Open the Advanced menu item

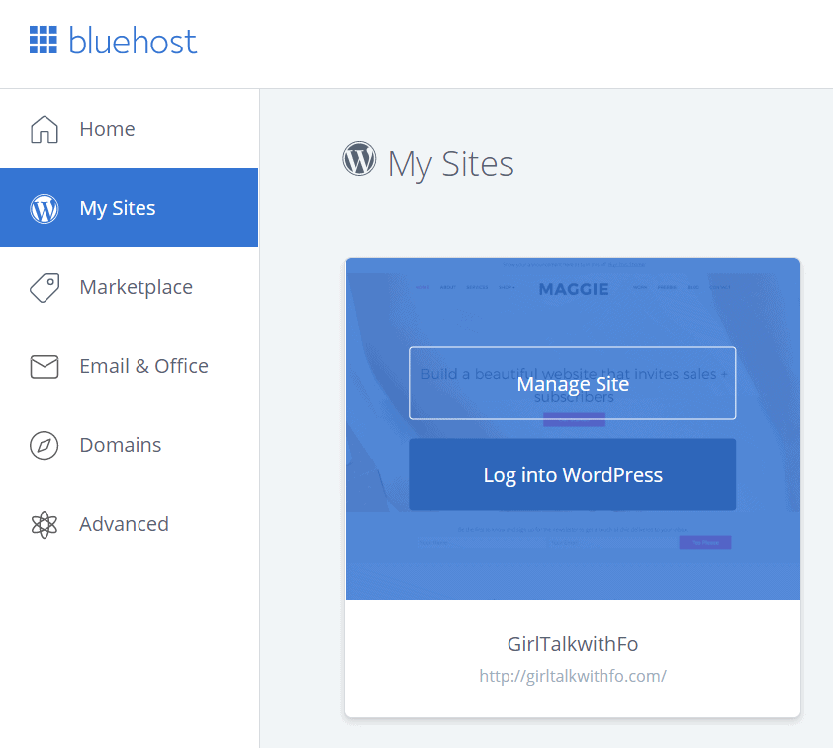pos(129,524)
